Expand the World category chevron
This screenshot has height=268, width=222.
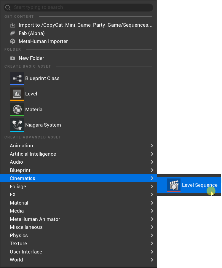point(152,260)
